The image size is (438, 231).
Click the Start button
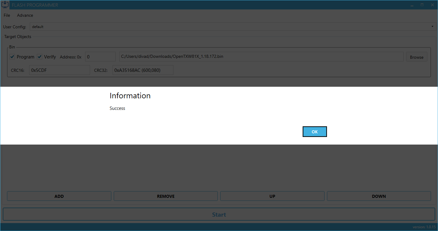[x=219, y=214]
